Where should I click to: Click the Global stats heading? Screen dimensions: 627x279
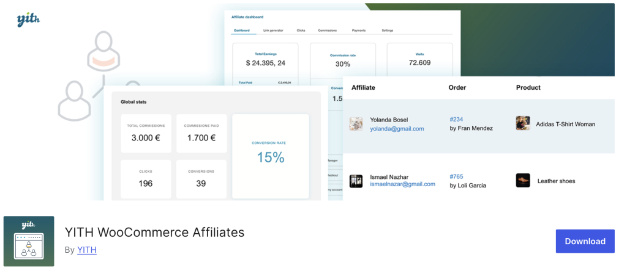pos(133,102)
